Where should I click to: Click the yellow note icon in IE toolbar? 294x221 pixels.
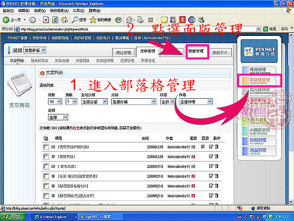[164, 20]
